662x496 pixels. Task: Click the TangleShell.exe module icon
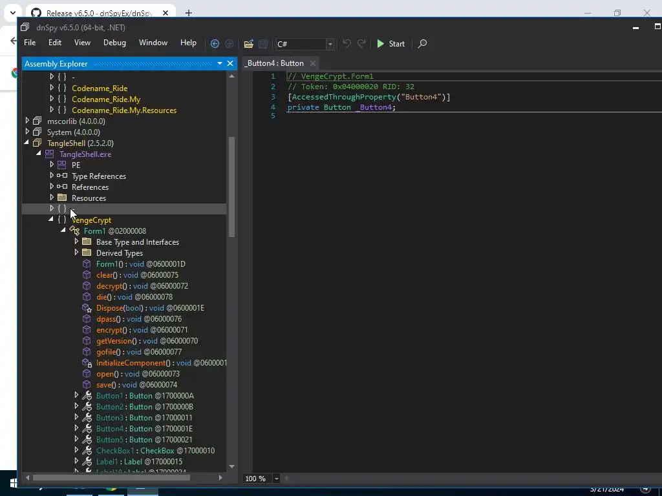49,154
